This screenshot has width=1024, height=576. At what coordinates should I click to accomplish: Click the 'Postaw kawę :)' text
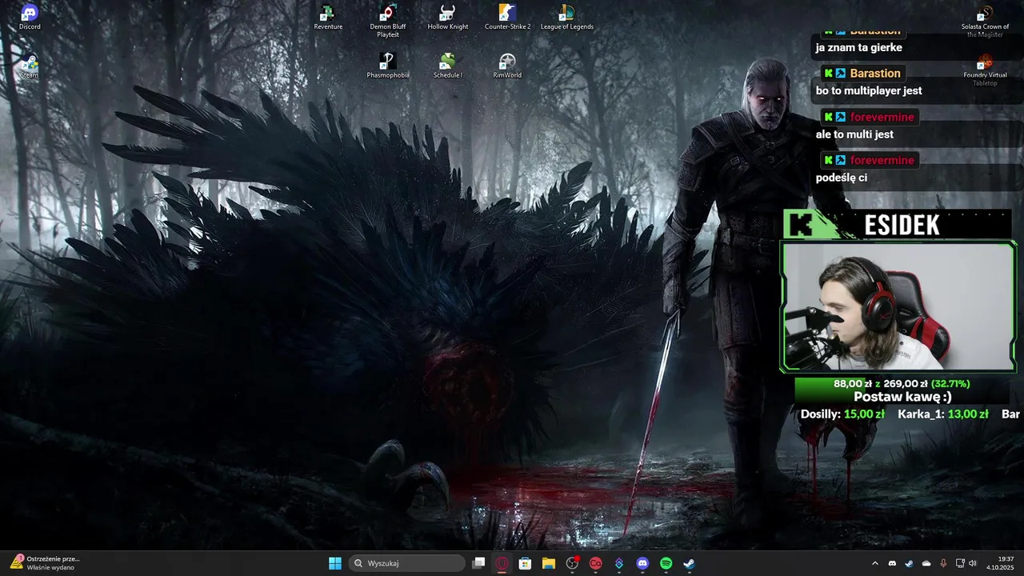[x=902, y=397]
